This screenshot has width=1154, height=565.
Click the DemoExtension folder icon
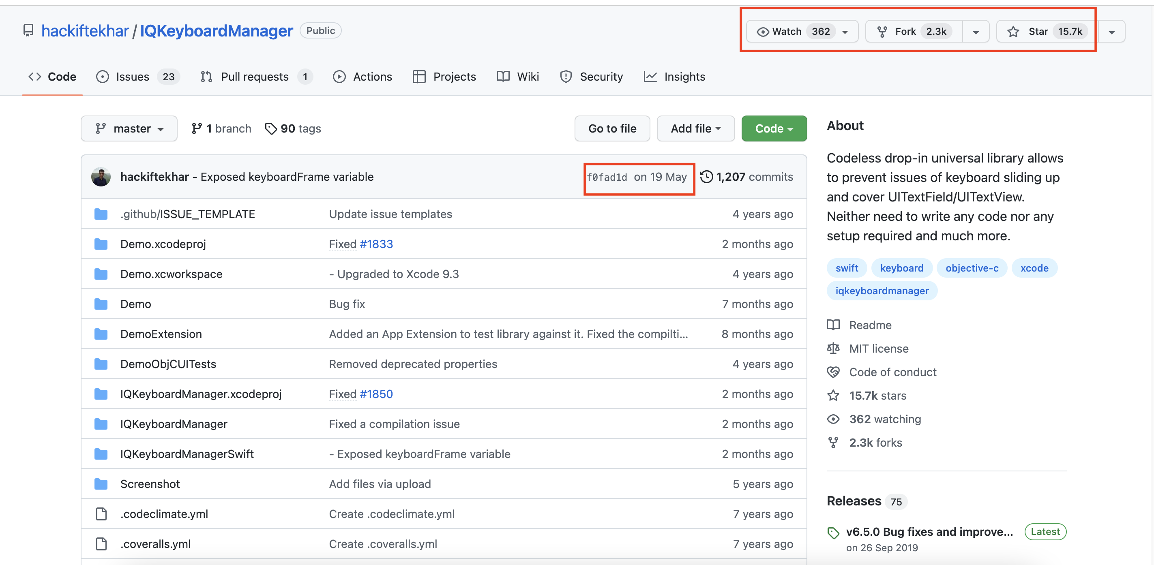tap(101, 334)
